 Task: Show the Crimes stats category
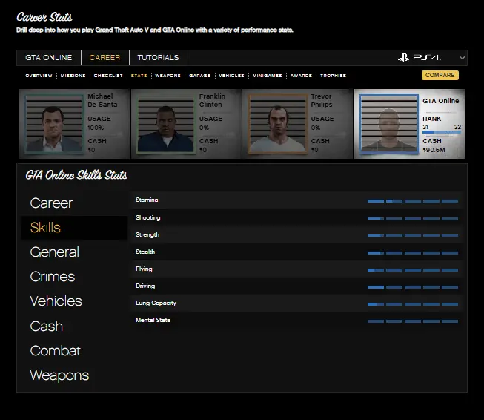tap(52, 277)
